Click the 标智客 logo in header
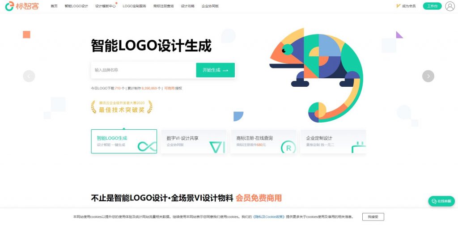 tap(22, 6)
